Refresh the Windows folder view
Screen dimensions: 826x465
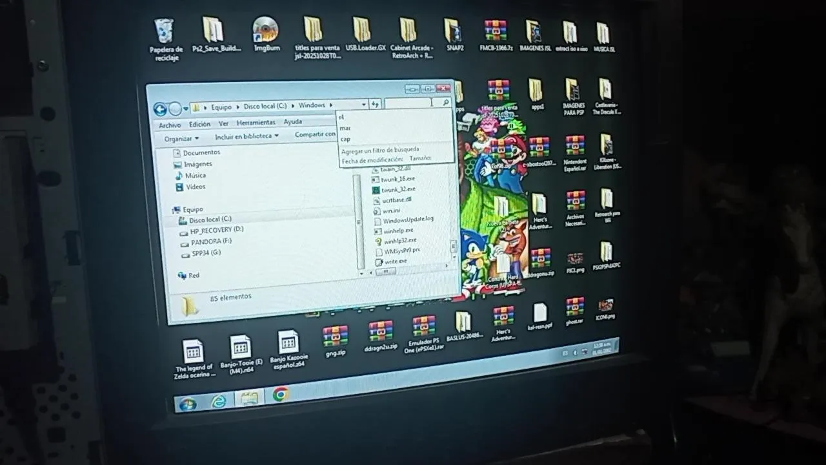[376, 104]
